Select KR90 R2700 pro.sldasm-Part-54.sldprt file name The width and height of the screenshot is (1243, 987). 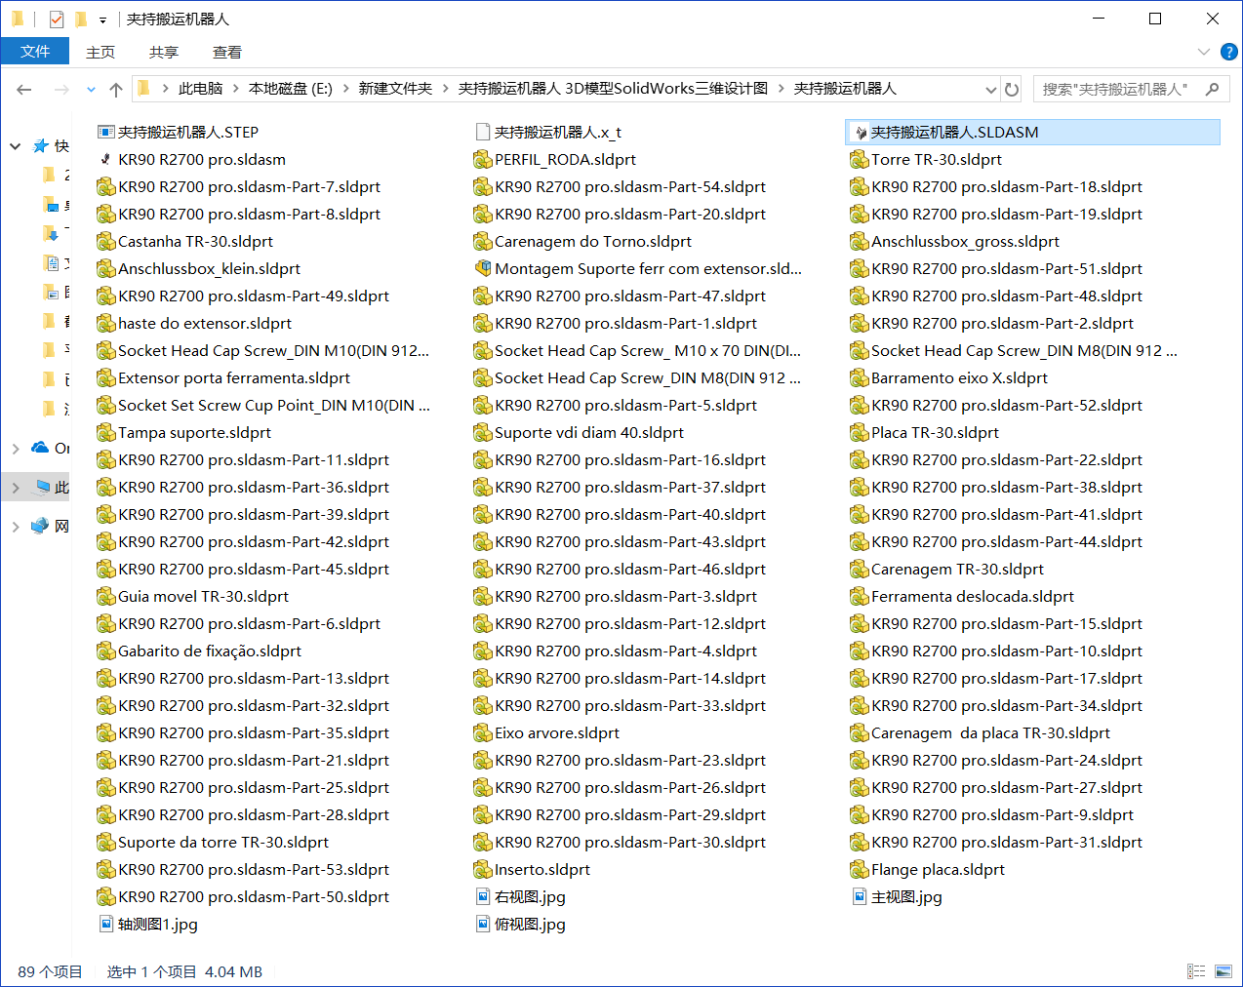click(630, 187)
